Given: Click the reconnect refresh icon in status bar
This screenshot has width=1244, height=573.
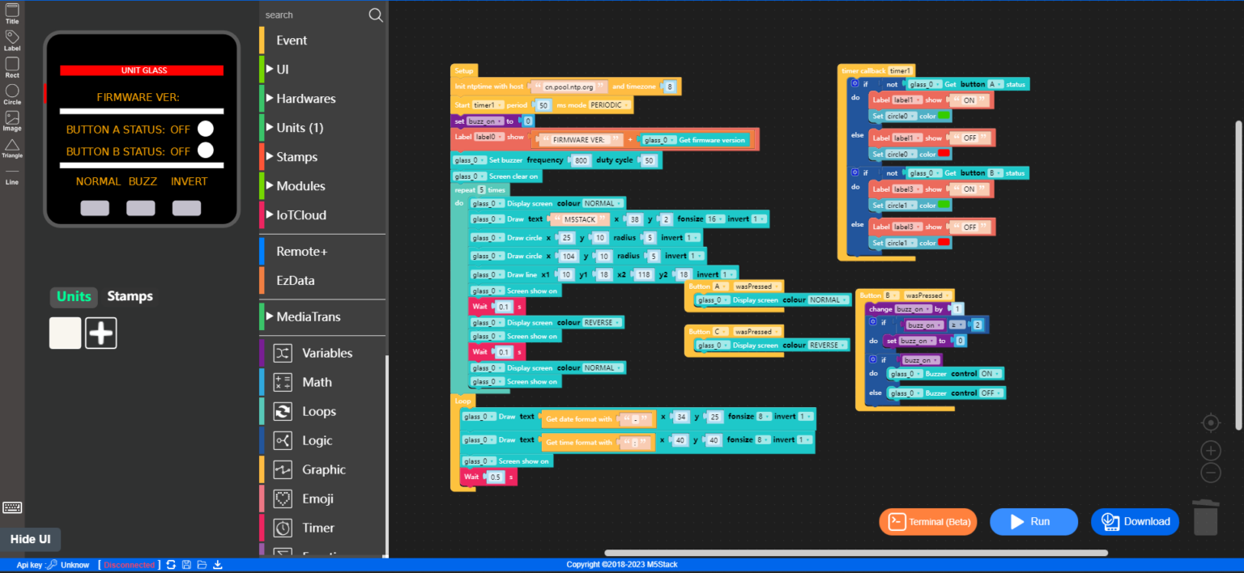Looking at the screenshot, I should pos(171,564).
